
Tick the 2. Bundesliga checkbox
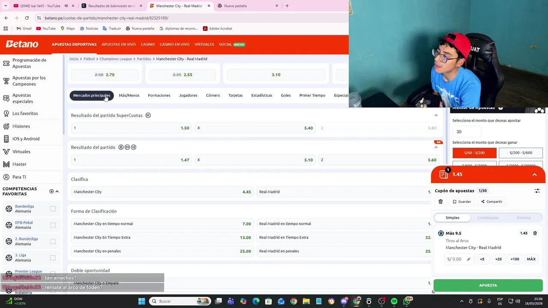53,241
